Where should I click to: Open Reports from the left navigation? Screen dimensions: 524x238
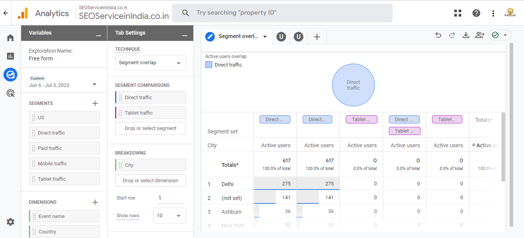pyautogui.click(x=10, y=56)
